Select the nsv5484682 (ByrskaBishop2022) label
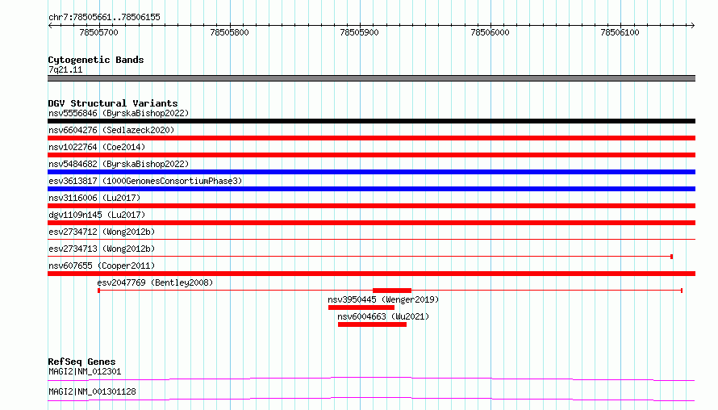Image resolution: width=718 pixels, height=410 pixels. [x=119, y=164]
